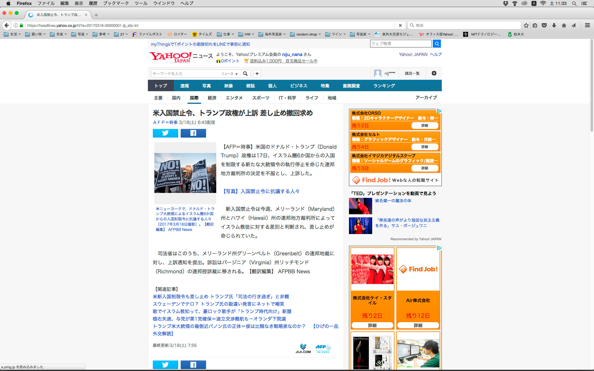This screenshot has width=594, height=371.
Task: Switch to the ランキング navigation tab
Action: click(x=384, y=86)
